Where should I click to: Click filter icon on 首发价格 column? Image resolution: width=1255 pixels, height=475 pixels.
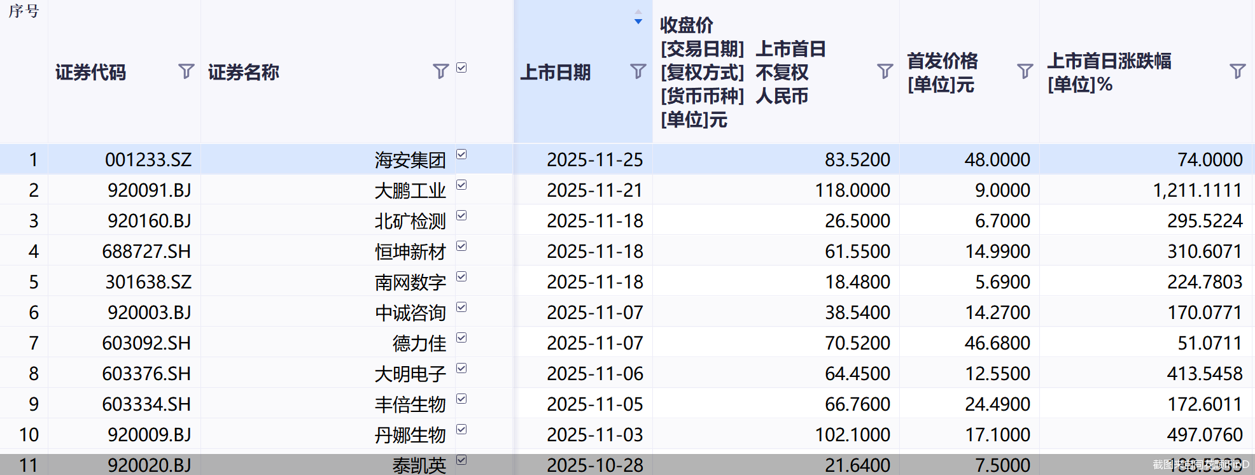(x=1025, y=71)
